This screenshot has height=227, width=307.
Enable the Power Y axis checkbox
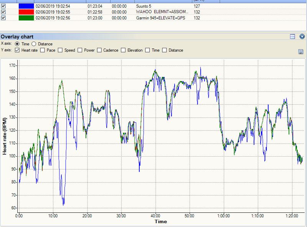pyautogui.click(x=80, y=50)
